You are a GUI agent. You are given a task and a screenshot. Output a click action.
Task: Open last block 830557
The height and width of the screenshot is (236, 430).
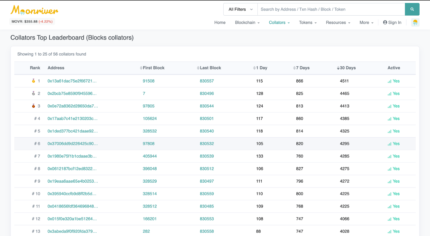[x=207, y=81]
